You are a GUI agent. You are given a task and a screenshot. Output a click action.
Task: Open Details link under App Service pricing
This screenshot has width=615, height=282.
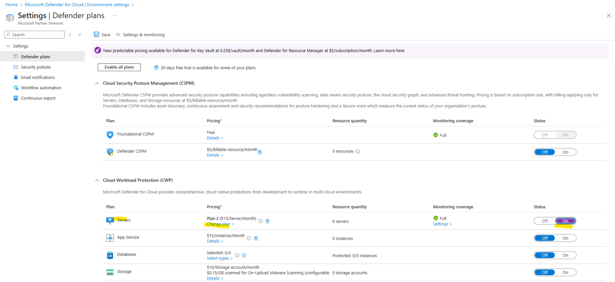click(215, 241)
